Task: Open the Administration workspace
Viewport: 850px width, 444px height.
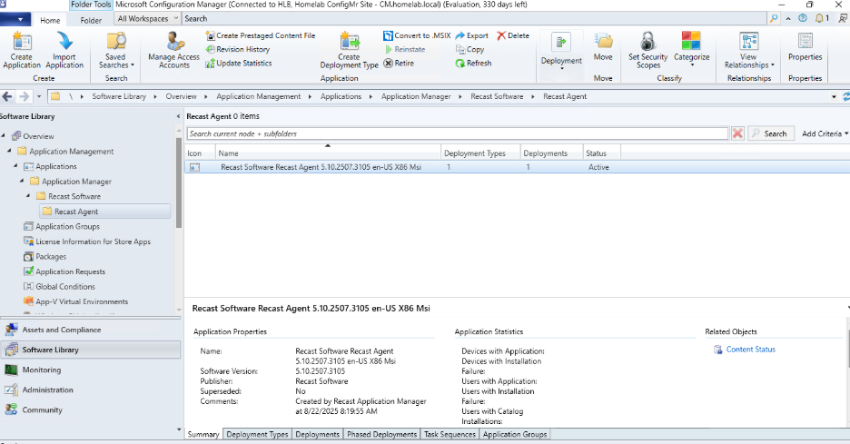Action: coord(90,390)
